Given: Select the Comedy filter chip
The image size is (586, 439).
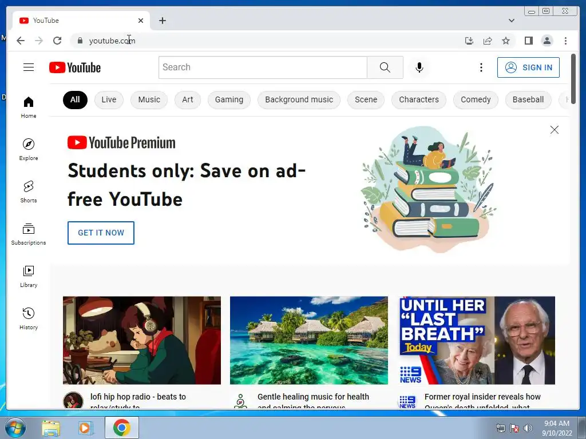Looking at the screenshot, I should (476, 99).
